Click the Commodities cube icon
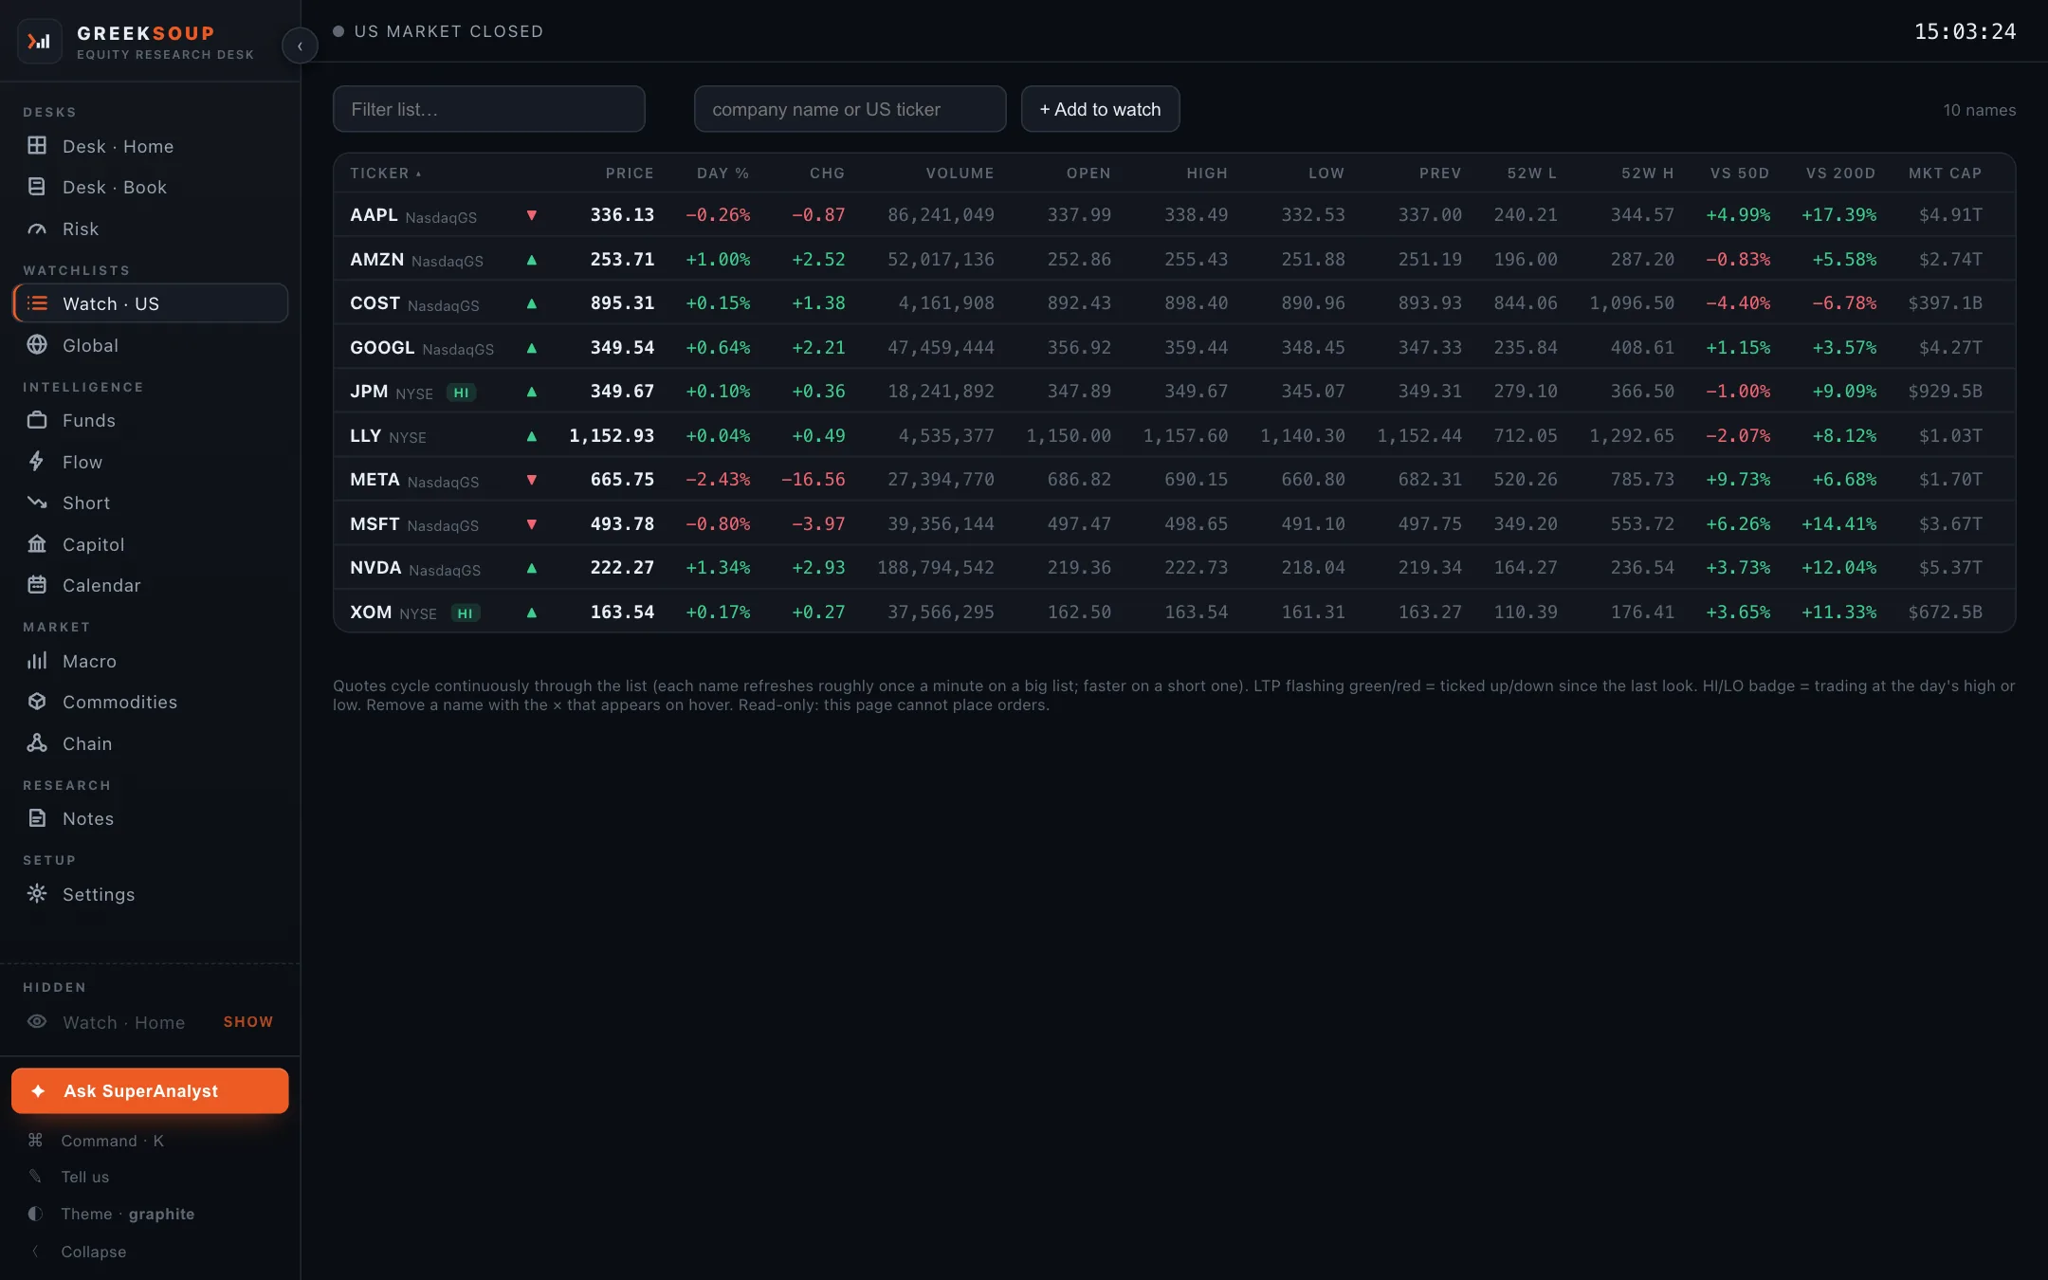Screen dimensions: 2048x1280 pos(37,701)
